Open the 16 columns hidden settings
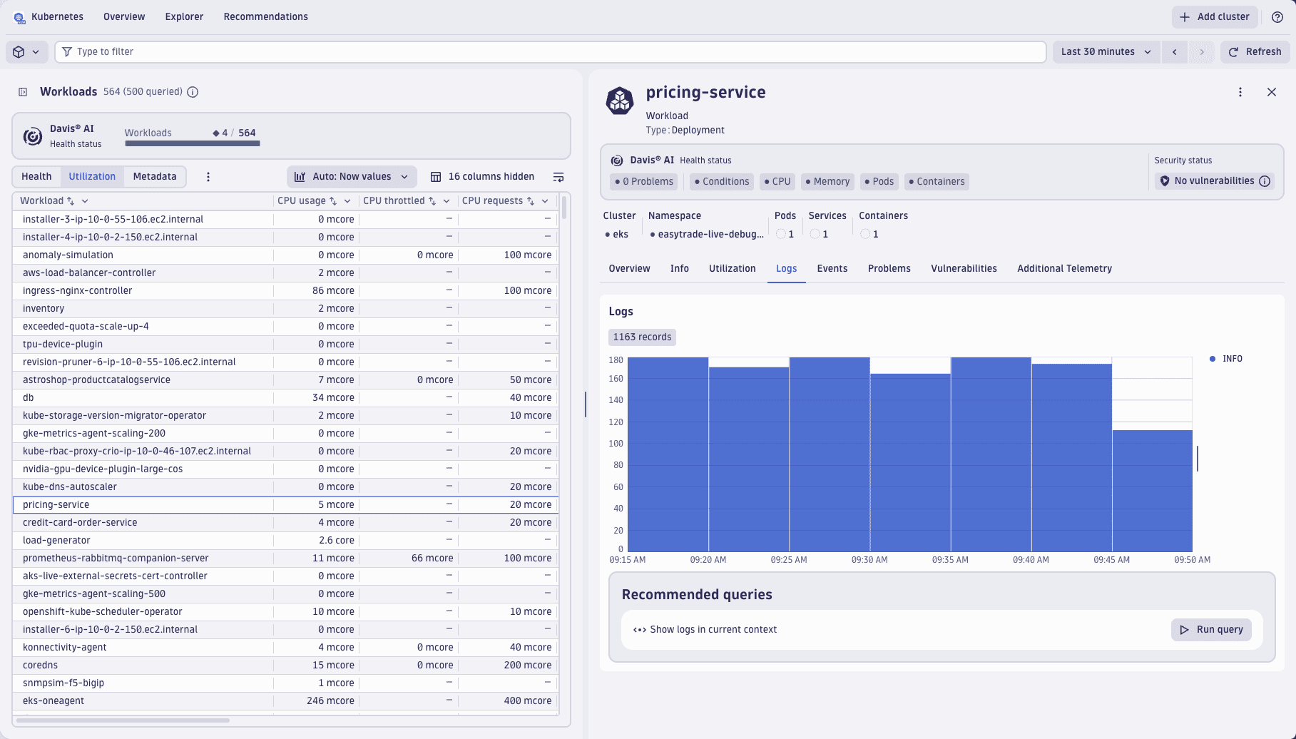Viewport: 1296px width, 739px height. pos(483,177)
